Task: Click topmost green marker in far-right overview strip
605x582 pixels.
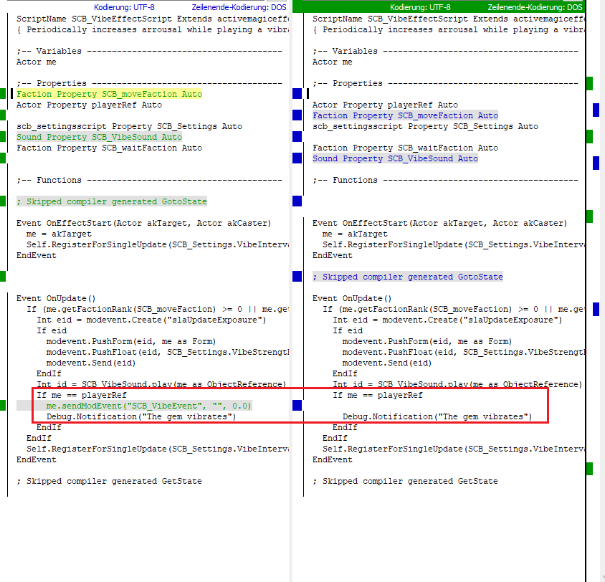Action: tap(589, 84)
